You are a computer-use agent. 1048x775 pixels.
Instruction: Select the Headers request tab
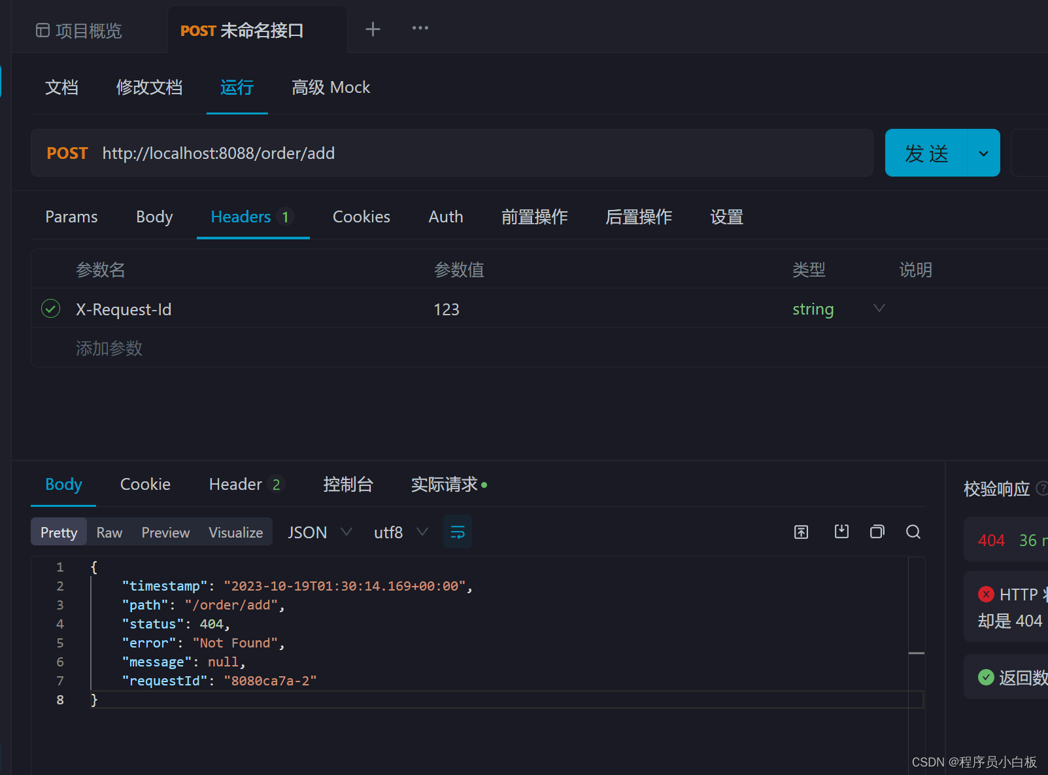click(252, 217)
